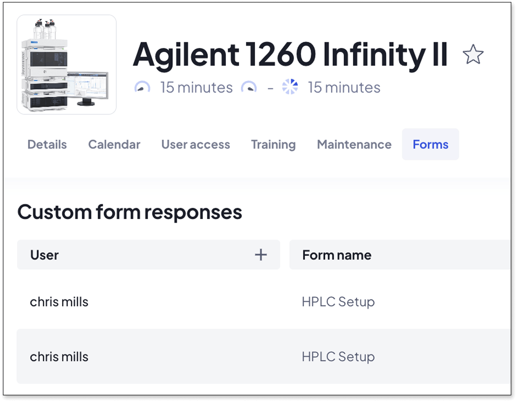Click the blue spinner icon before 15 minutes
The image size is (517, 402).
[290, 87]
